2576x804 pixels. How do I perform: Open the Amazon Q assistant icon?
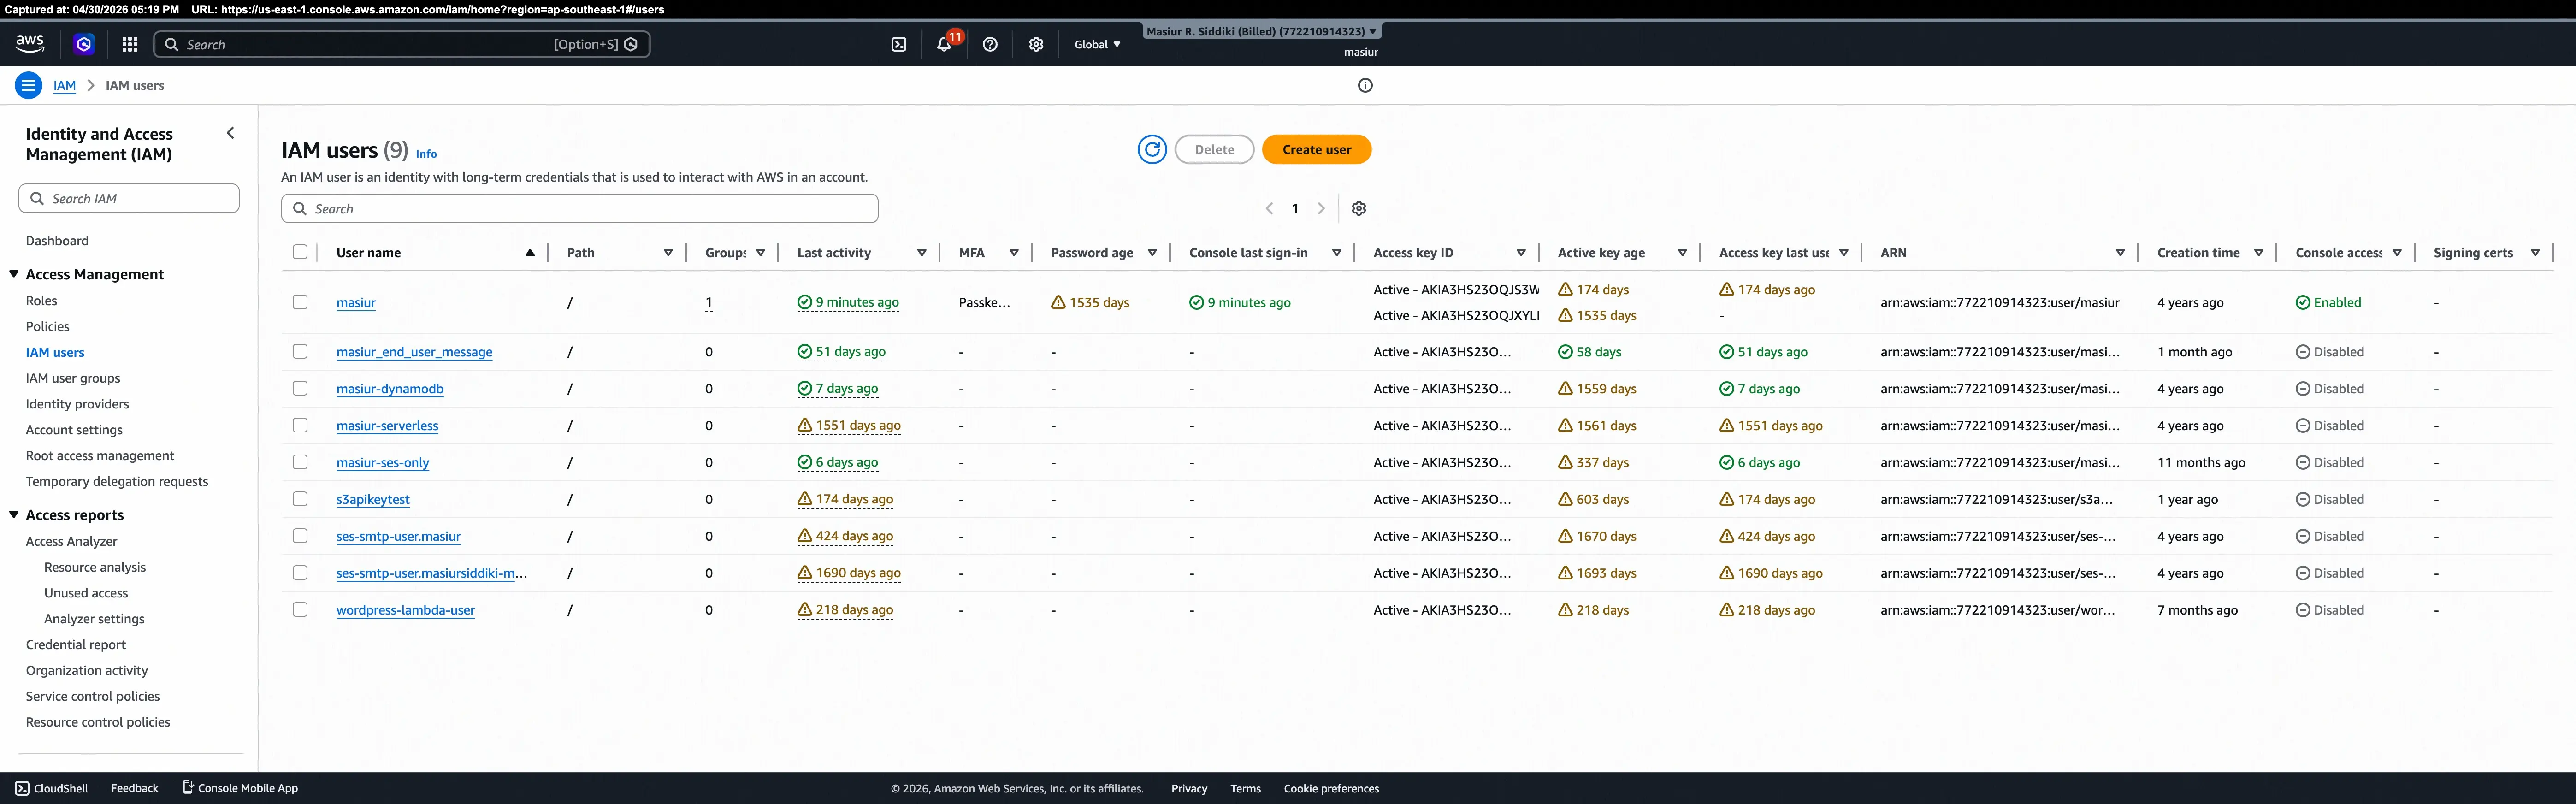pyautogui.click(x=84, y=44)
